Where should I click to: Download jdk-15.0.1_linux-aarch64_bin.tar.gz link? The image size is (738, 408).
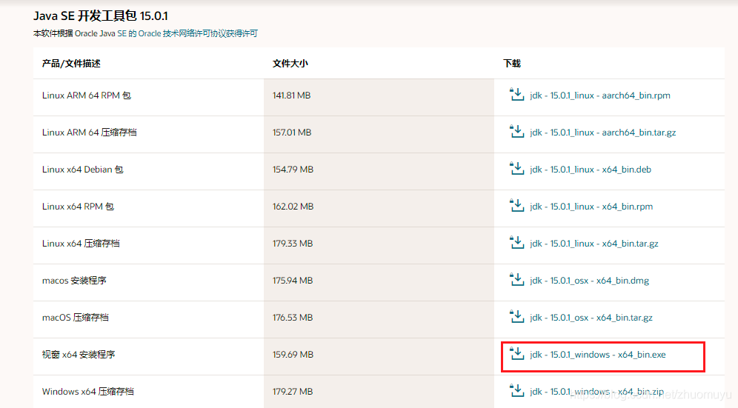pyautogui.click(x=602, y=133)
